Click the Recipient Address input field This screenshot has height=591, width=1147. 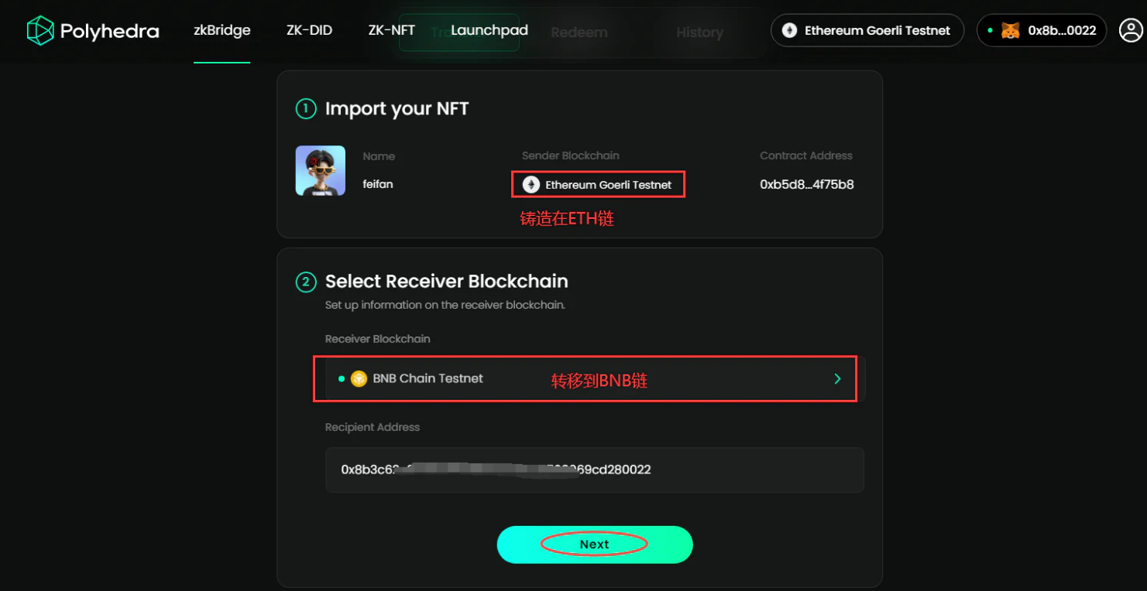[x=594, y=470]
